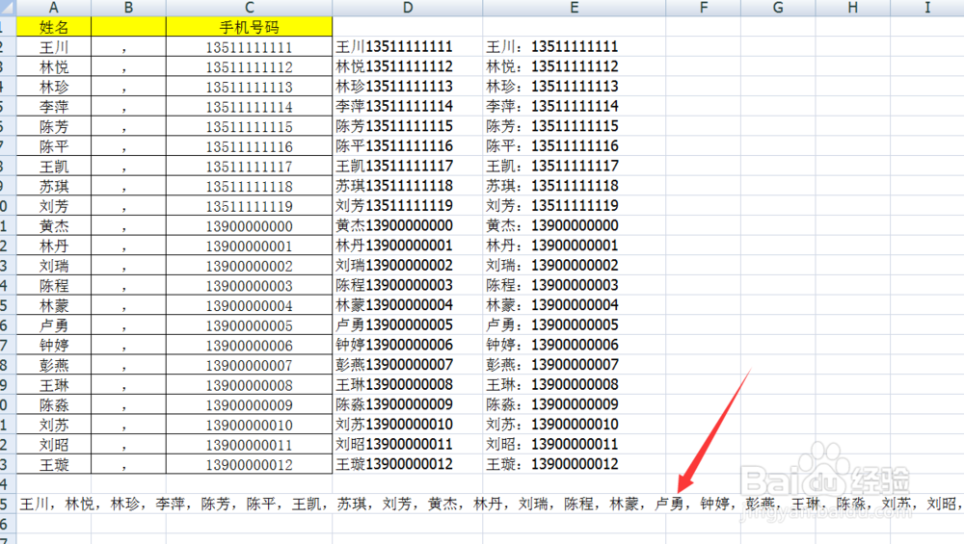This screenshot has width=964, height=544.
Task: Select column B header
Action: (x=128, y=8)
